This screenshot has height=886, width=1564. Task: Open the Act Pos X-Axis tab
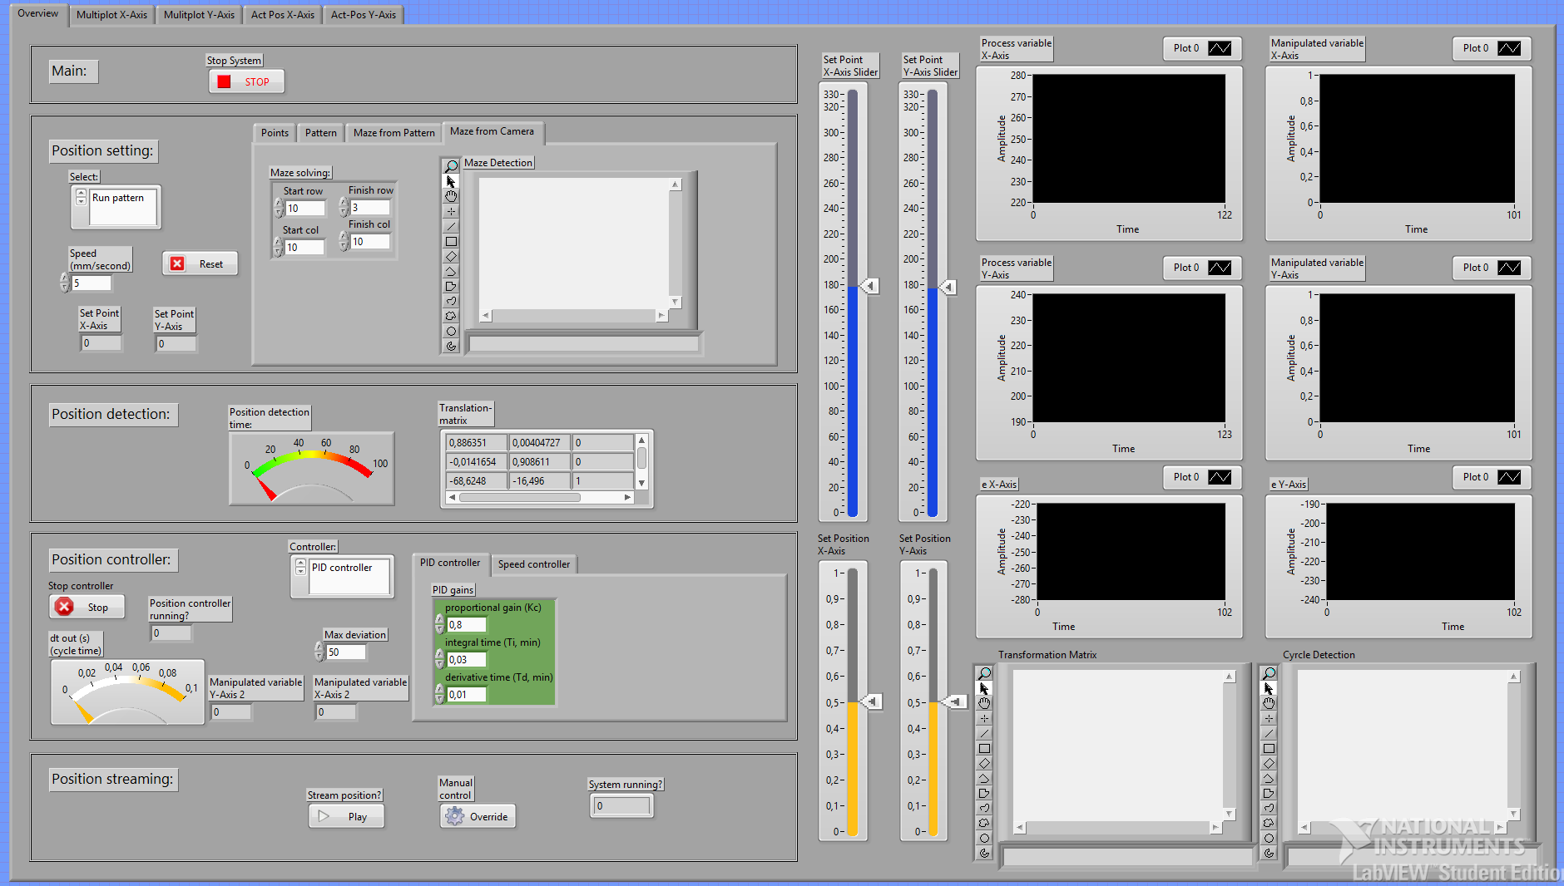(283, 15)
